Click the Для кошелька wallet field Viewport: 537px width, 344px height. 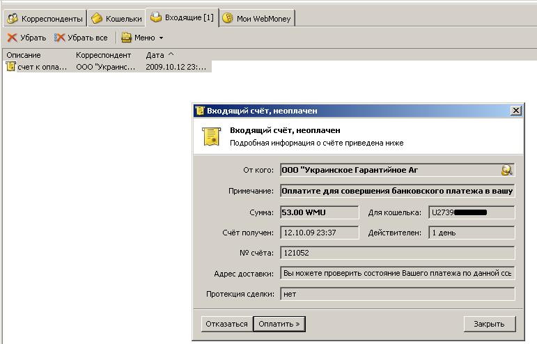(472, 212)
